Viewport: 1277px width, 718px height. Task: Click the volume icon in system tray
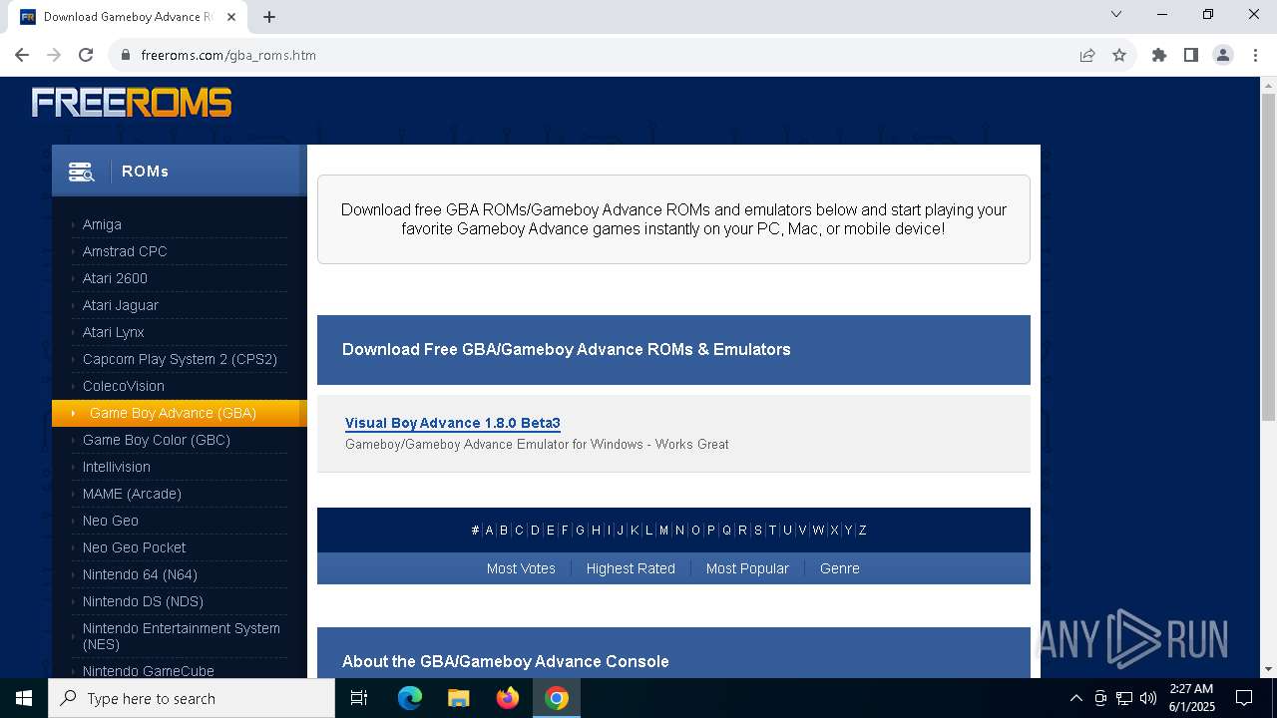click(1148, 698)
